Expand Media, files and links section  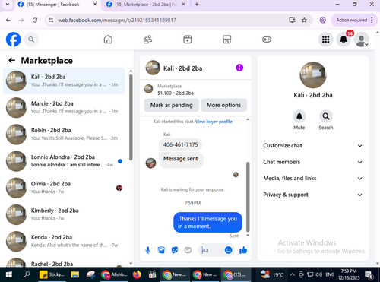click(313, 179)
